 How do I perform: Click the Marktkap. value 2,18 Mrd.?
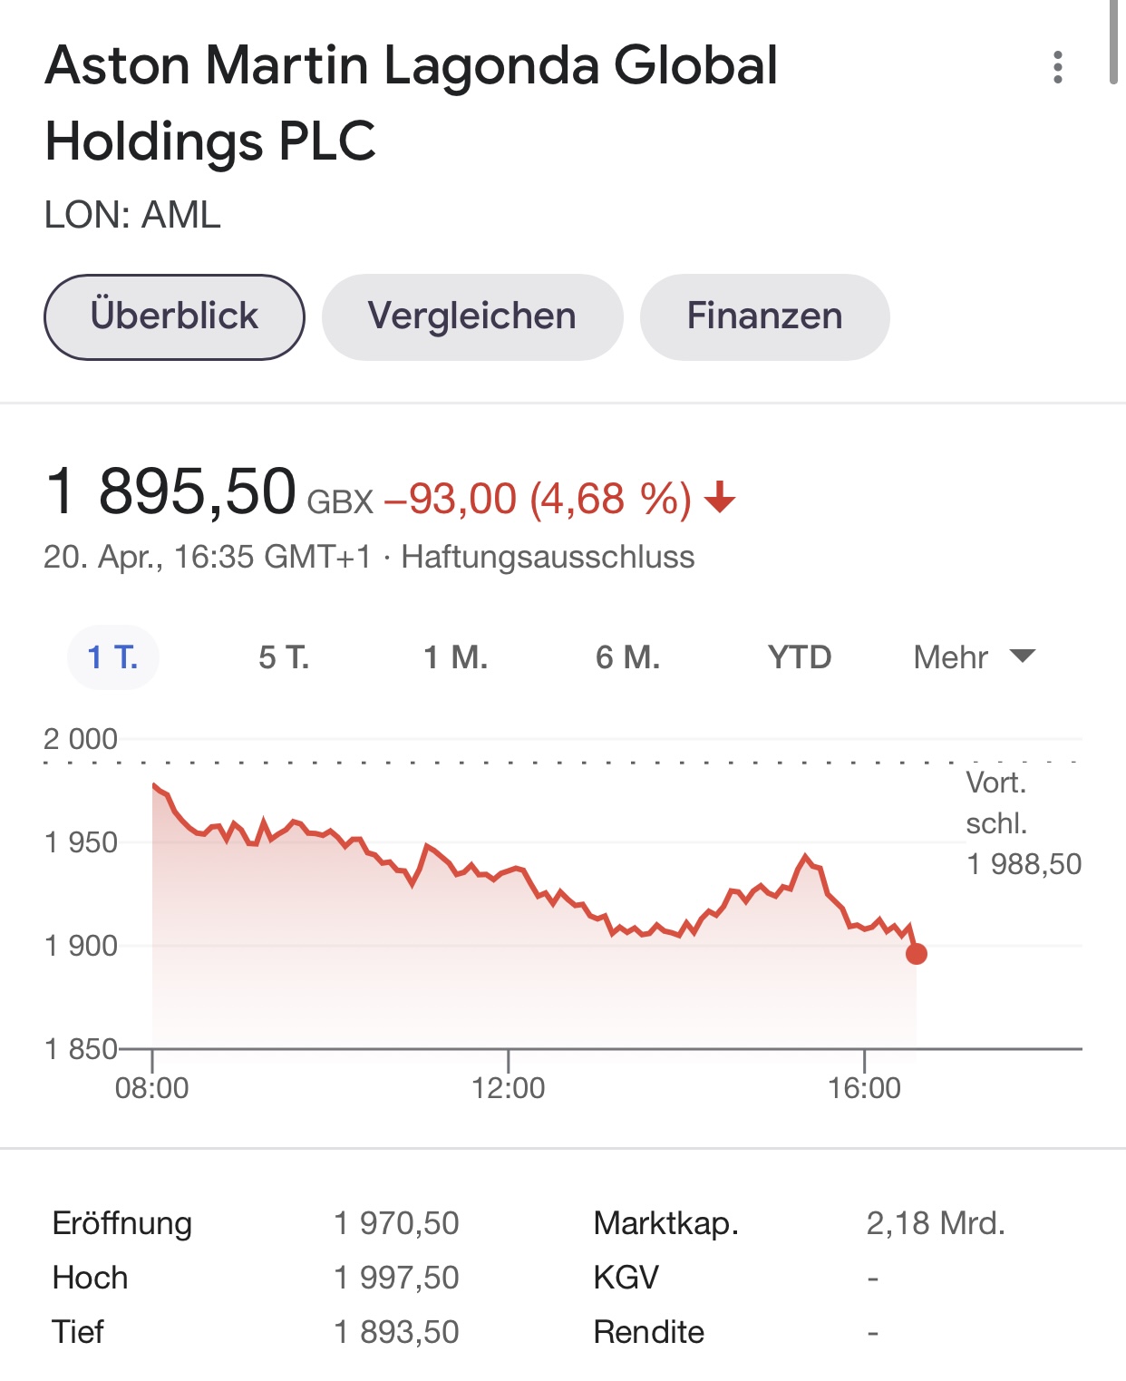tap(936, 1223)
